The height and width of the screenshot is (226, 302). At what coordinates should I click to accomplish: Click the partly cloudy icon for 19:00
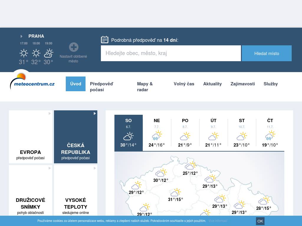48,53
